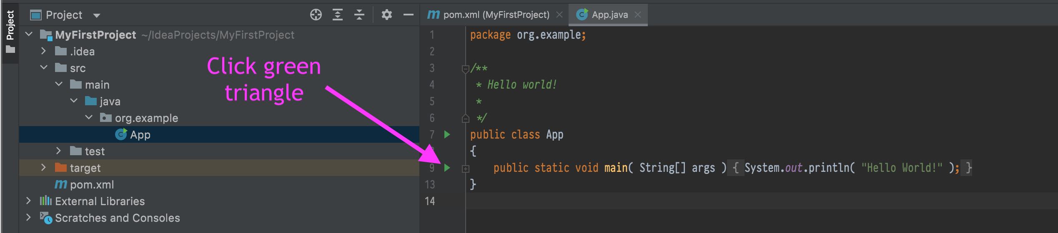Collapse the main folder

click(59, 84)
